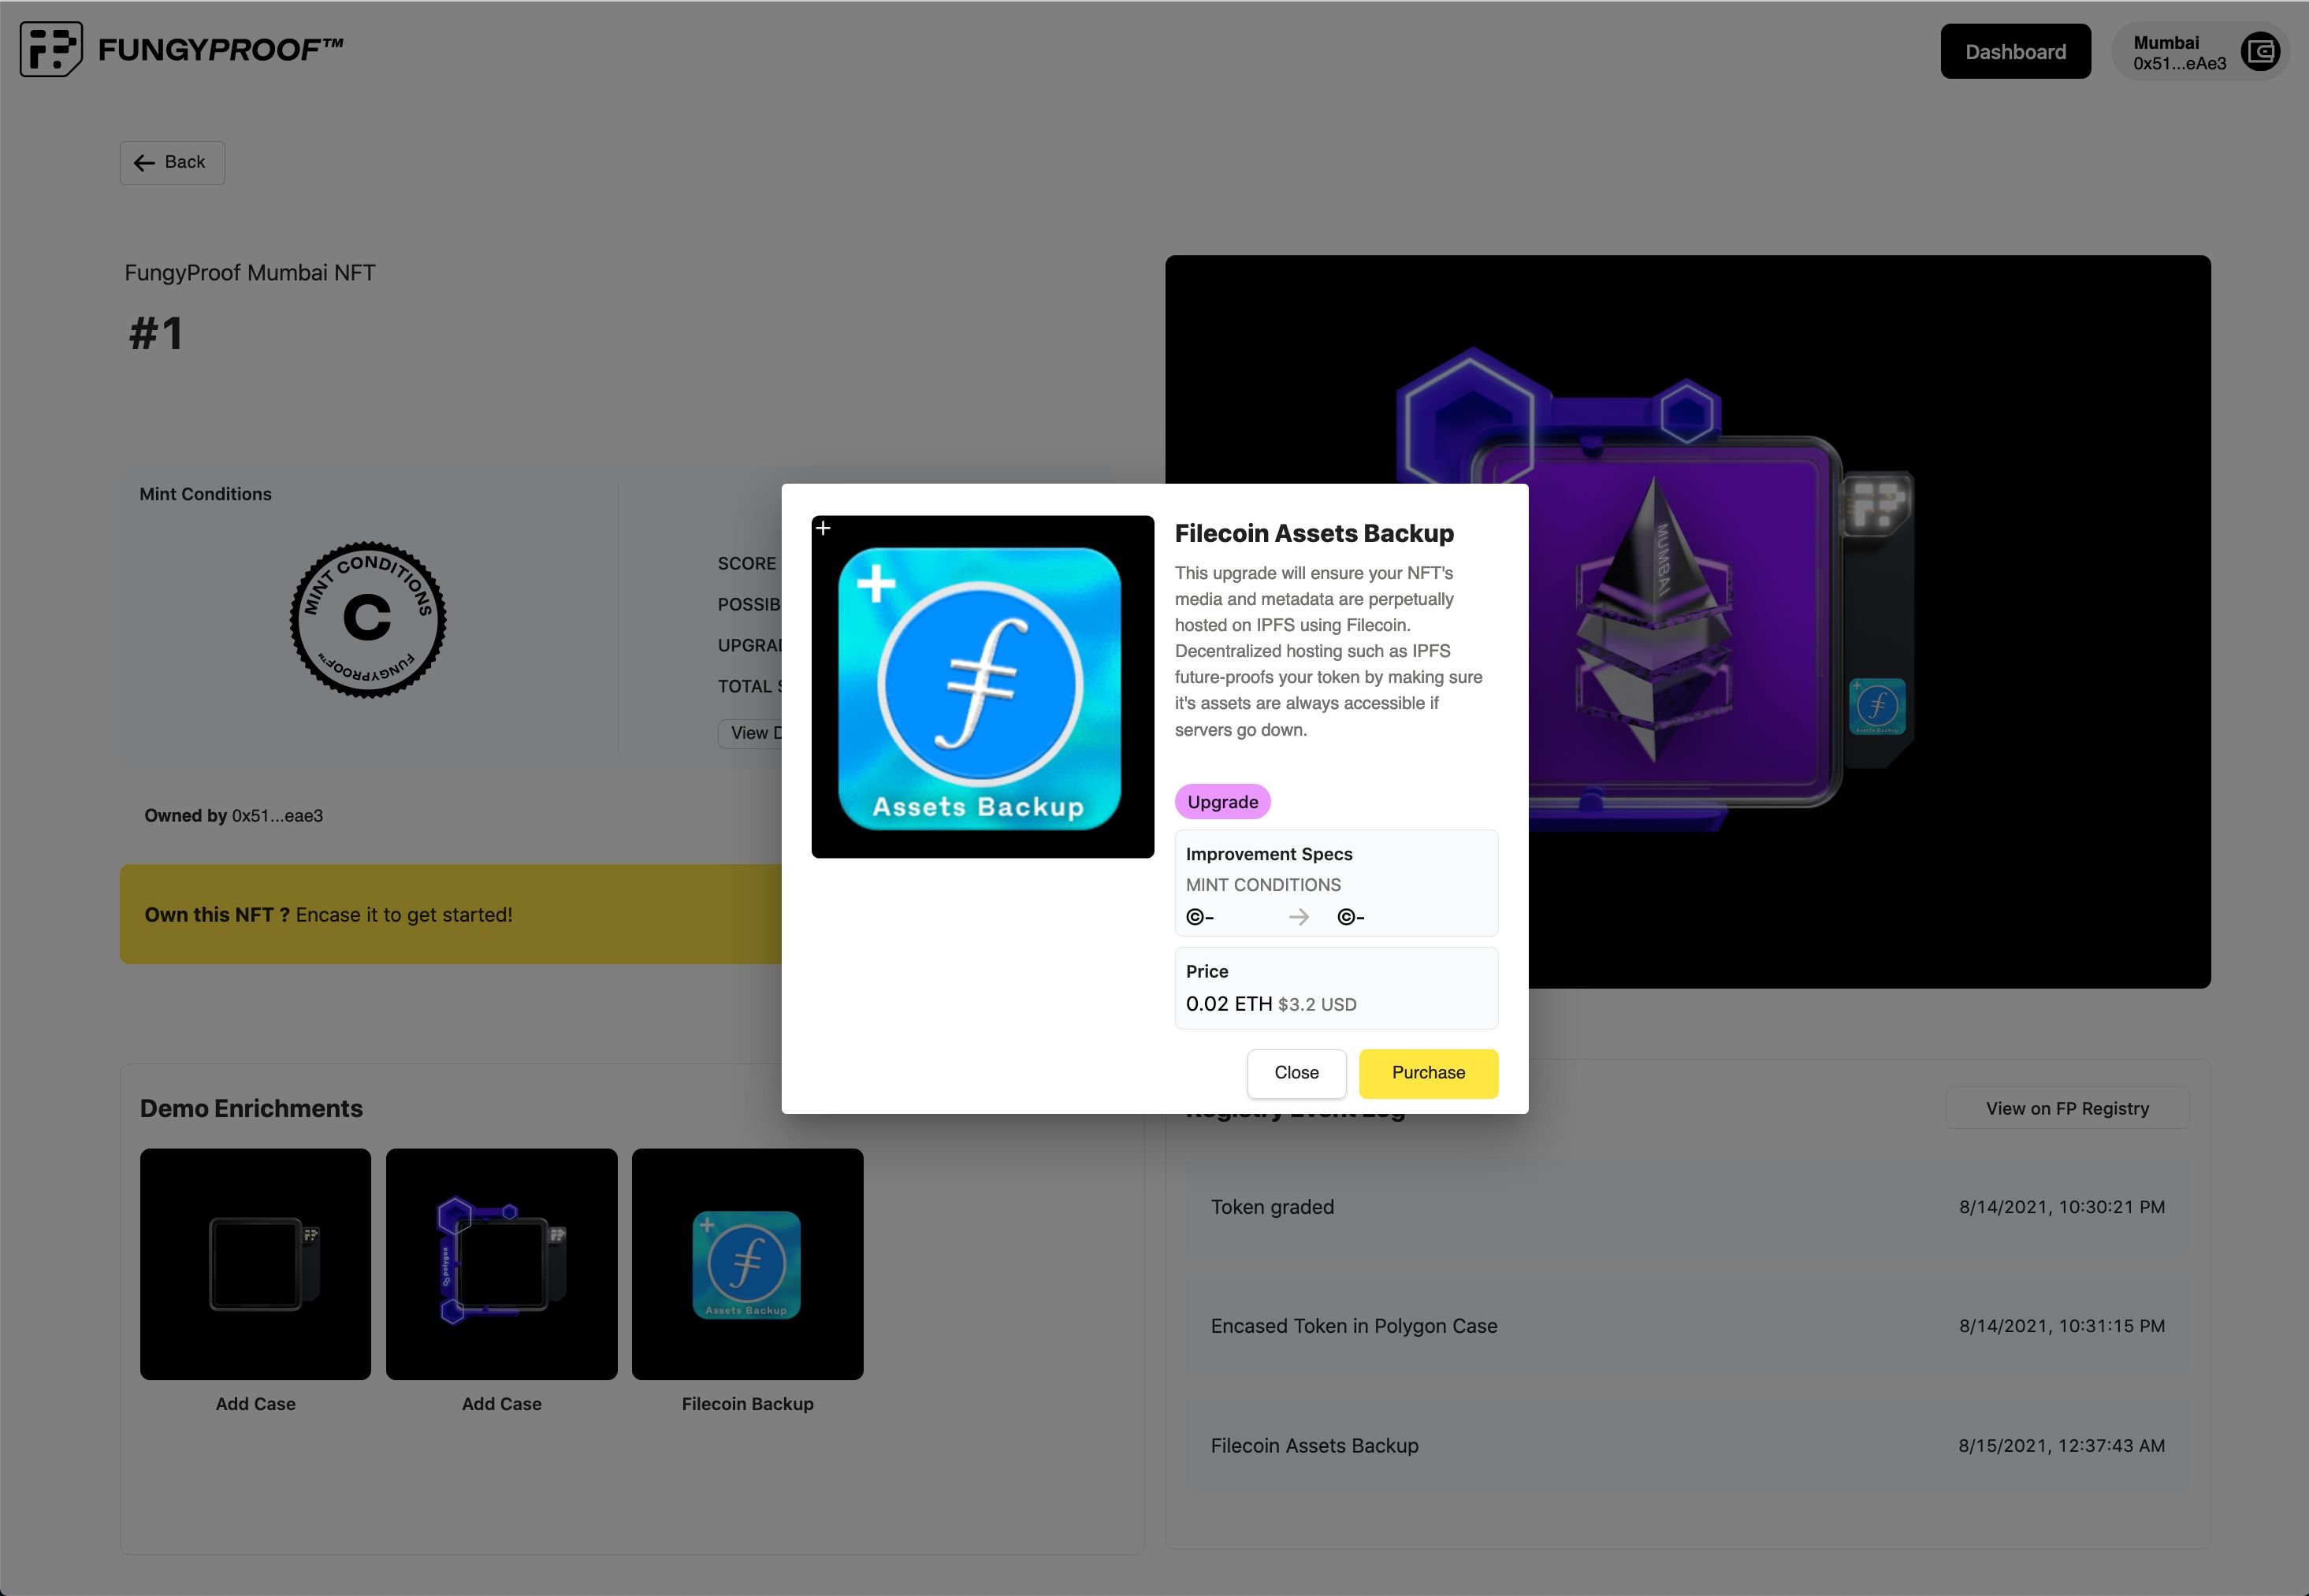Select the plain Add Case thumbnail
This screenshot has height=1596, width=2309.
pyautogui.click(x=255, y=1264)
